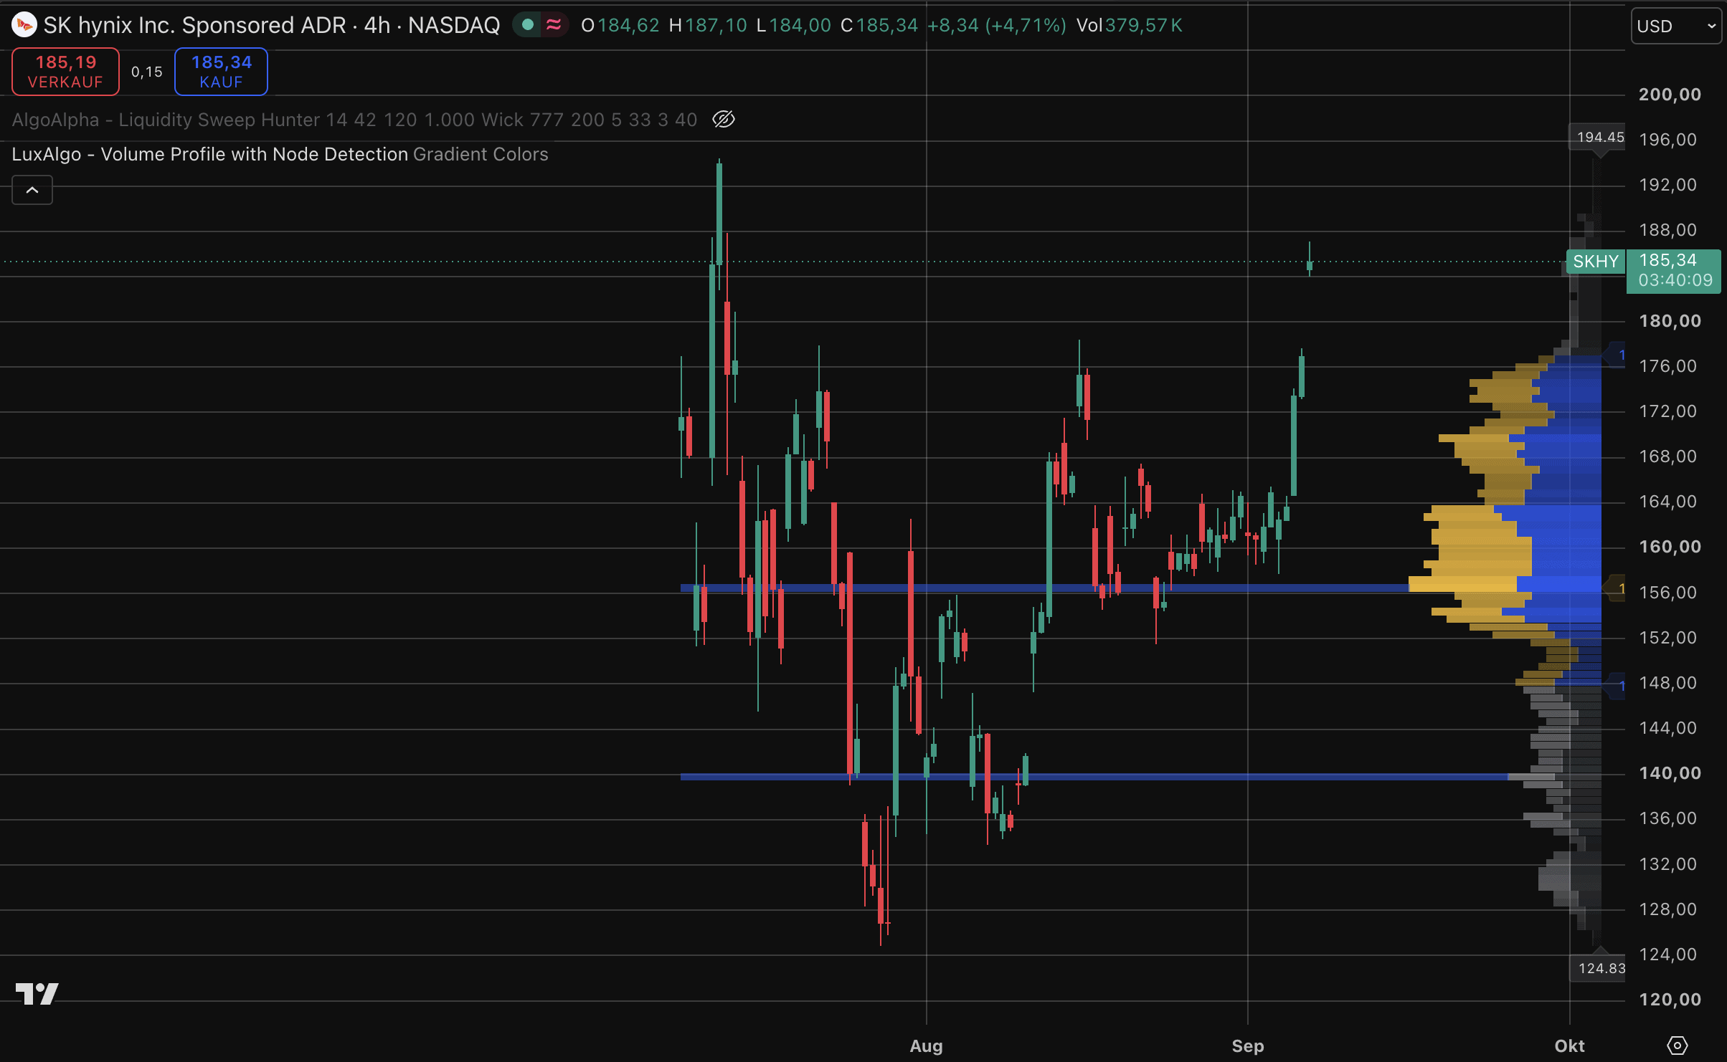This screenshot has height=1062, width=1727.
Task: Open symbol search from SK hynix title
Action: tap(271, 25)
